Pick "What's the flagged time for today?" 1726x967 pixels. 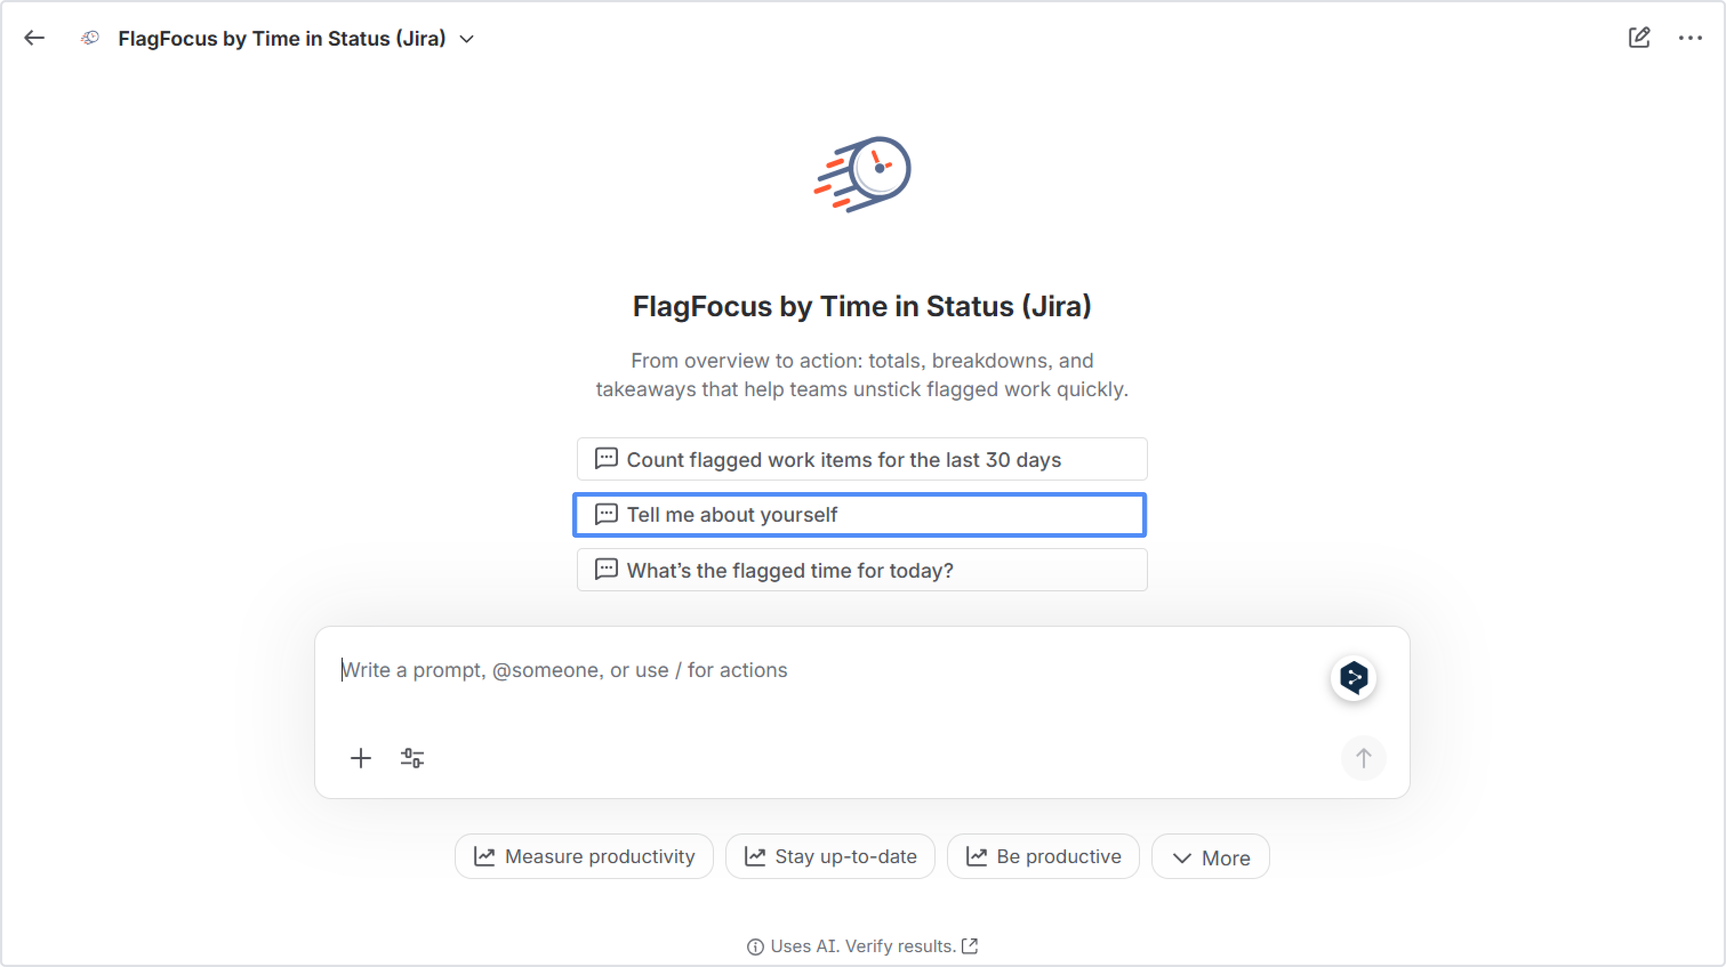[862, 570]
